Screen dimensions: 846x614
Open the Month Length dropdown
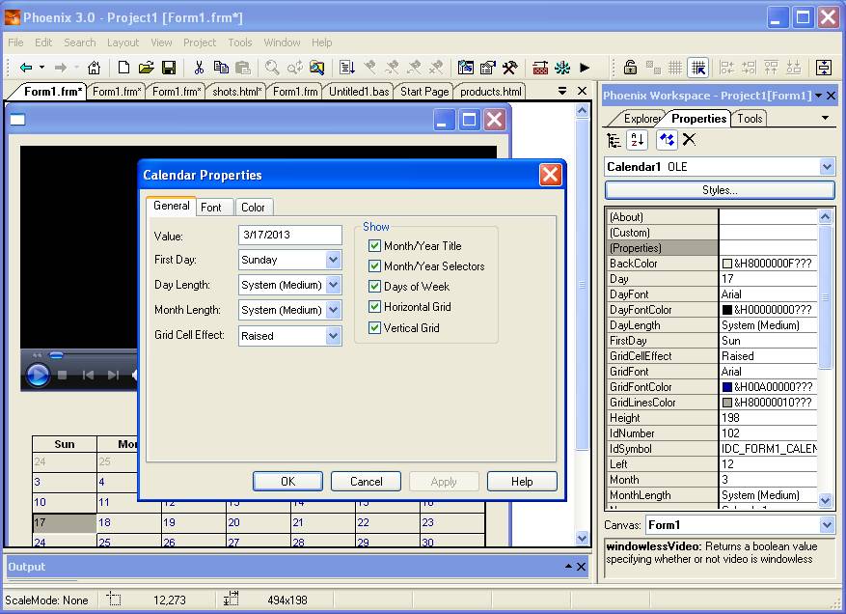[x=334, y=310]
